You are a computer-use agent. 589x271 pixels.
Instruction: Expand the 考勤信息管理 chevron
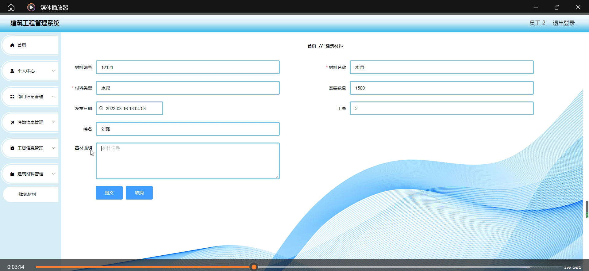pos(53,122)
